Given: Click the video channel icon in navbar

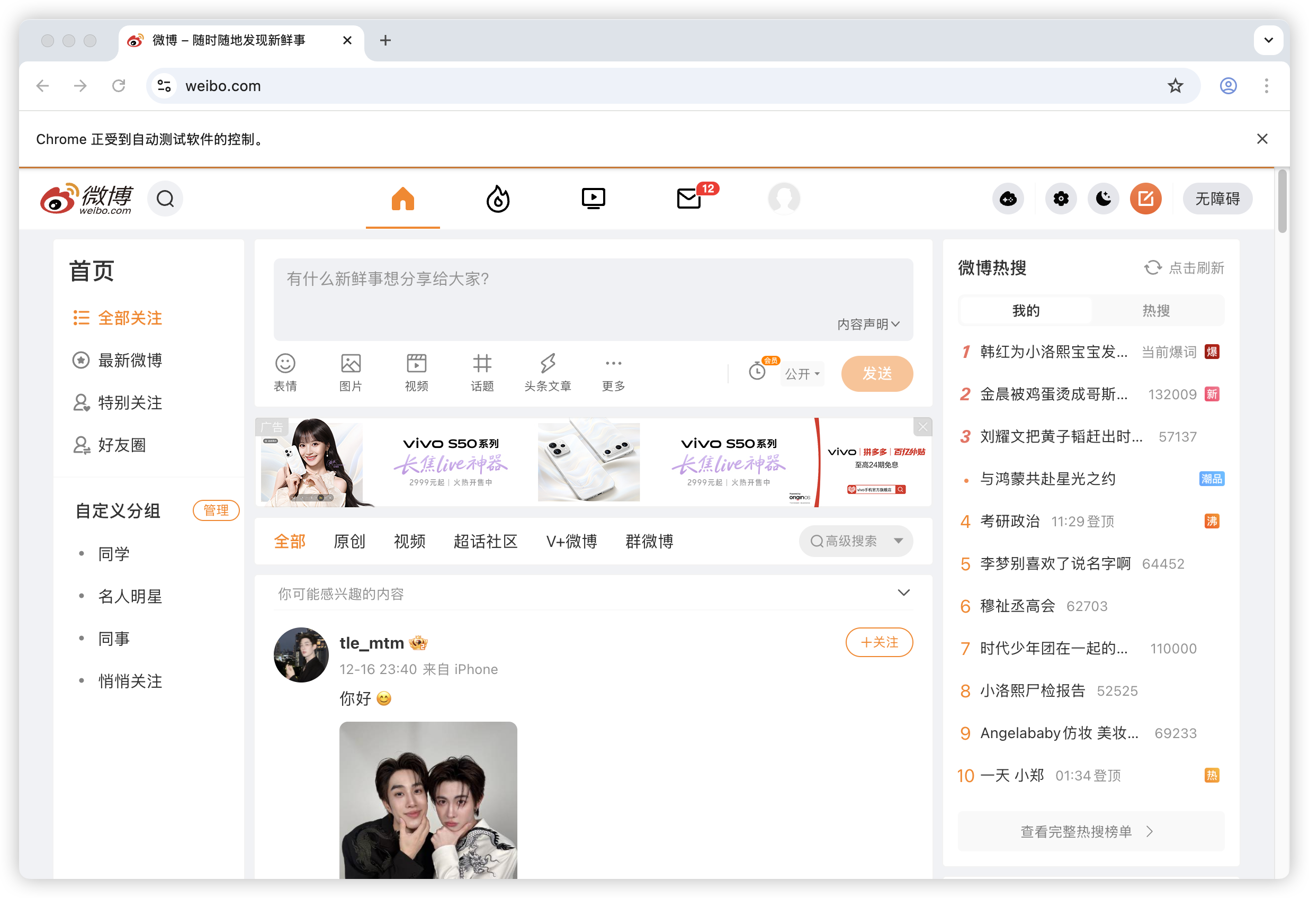Looking at the screenshot, I should point(593,199).
